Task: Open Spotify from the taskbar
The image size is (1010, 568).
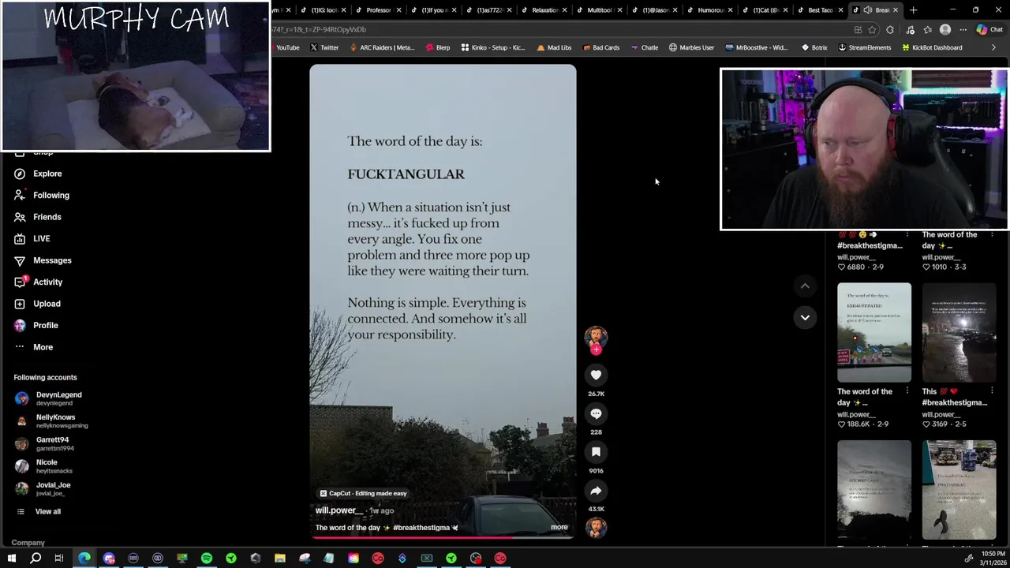Action: (x=207, y=559)
